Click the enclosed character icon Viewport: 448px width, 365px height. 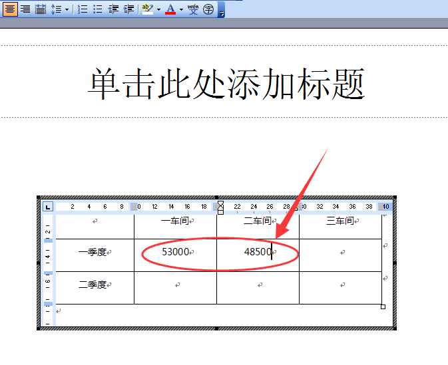(x=208, y=9)
